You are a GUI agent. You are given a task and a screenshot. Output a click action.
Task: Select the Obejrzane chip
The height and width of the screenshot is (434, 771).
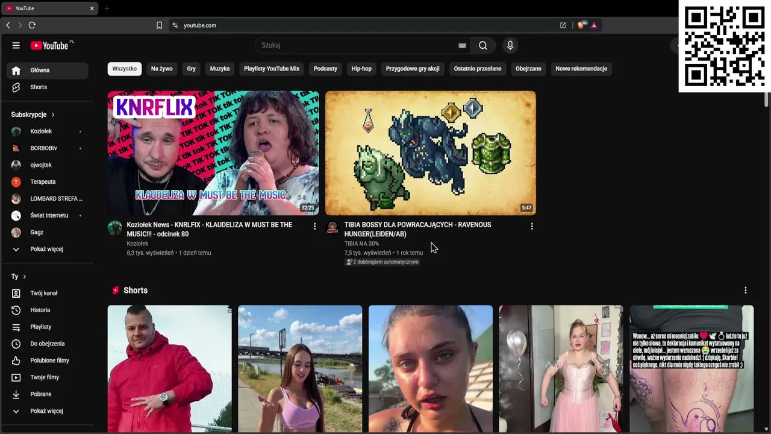[x=528, y=69]
